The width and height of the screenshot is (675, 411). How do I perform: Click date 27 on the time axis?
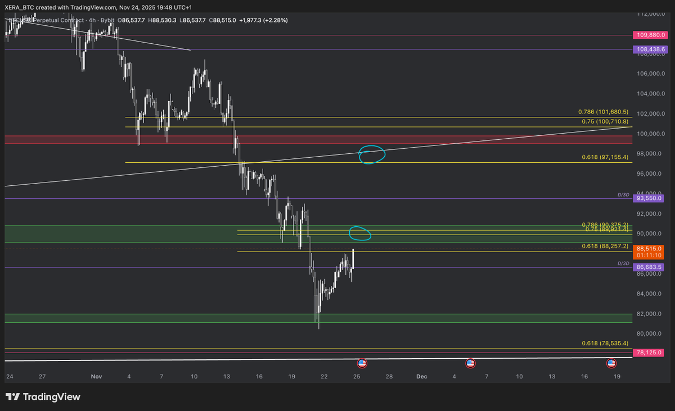pyautogui.click(x=42, y=376)
